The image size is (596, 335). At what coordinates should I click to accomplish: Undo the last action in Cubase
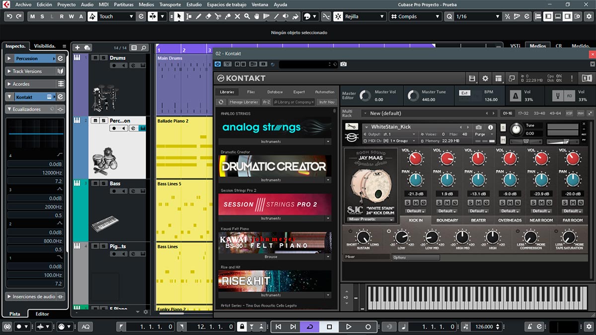9,16
